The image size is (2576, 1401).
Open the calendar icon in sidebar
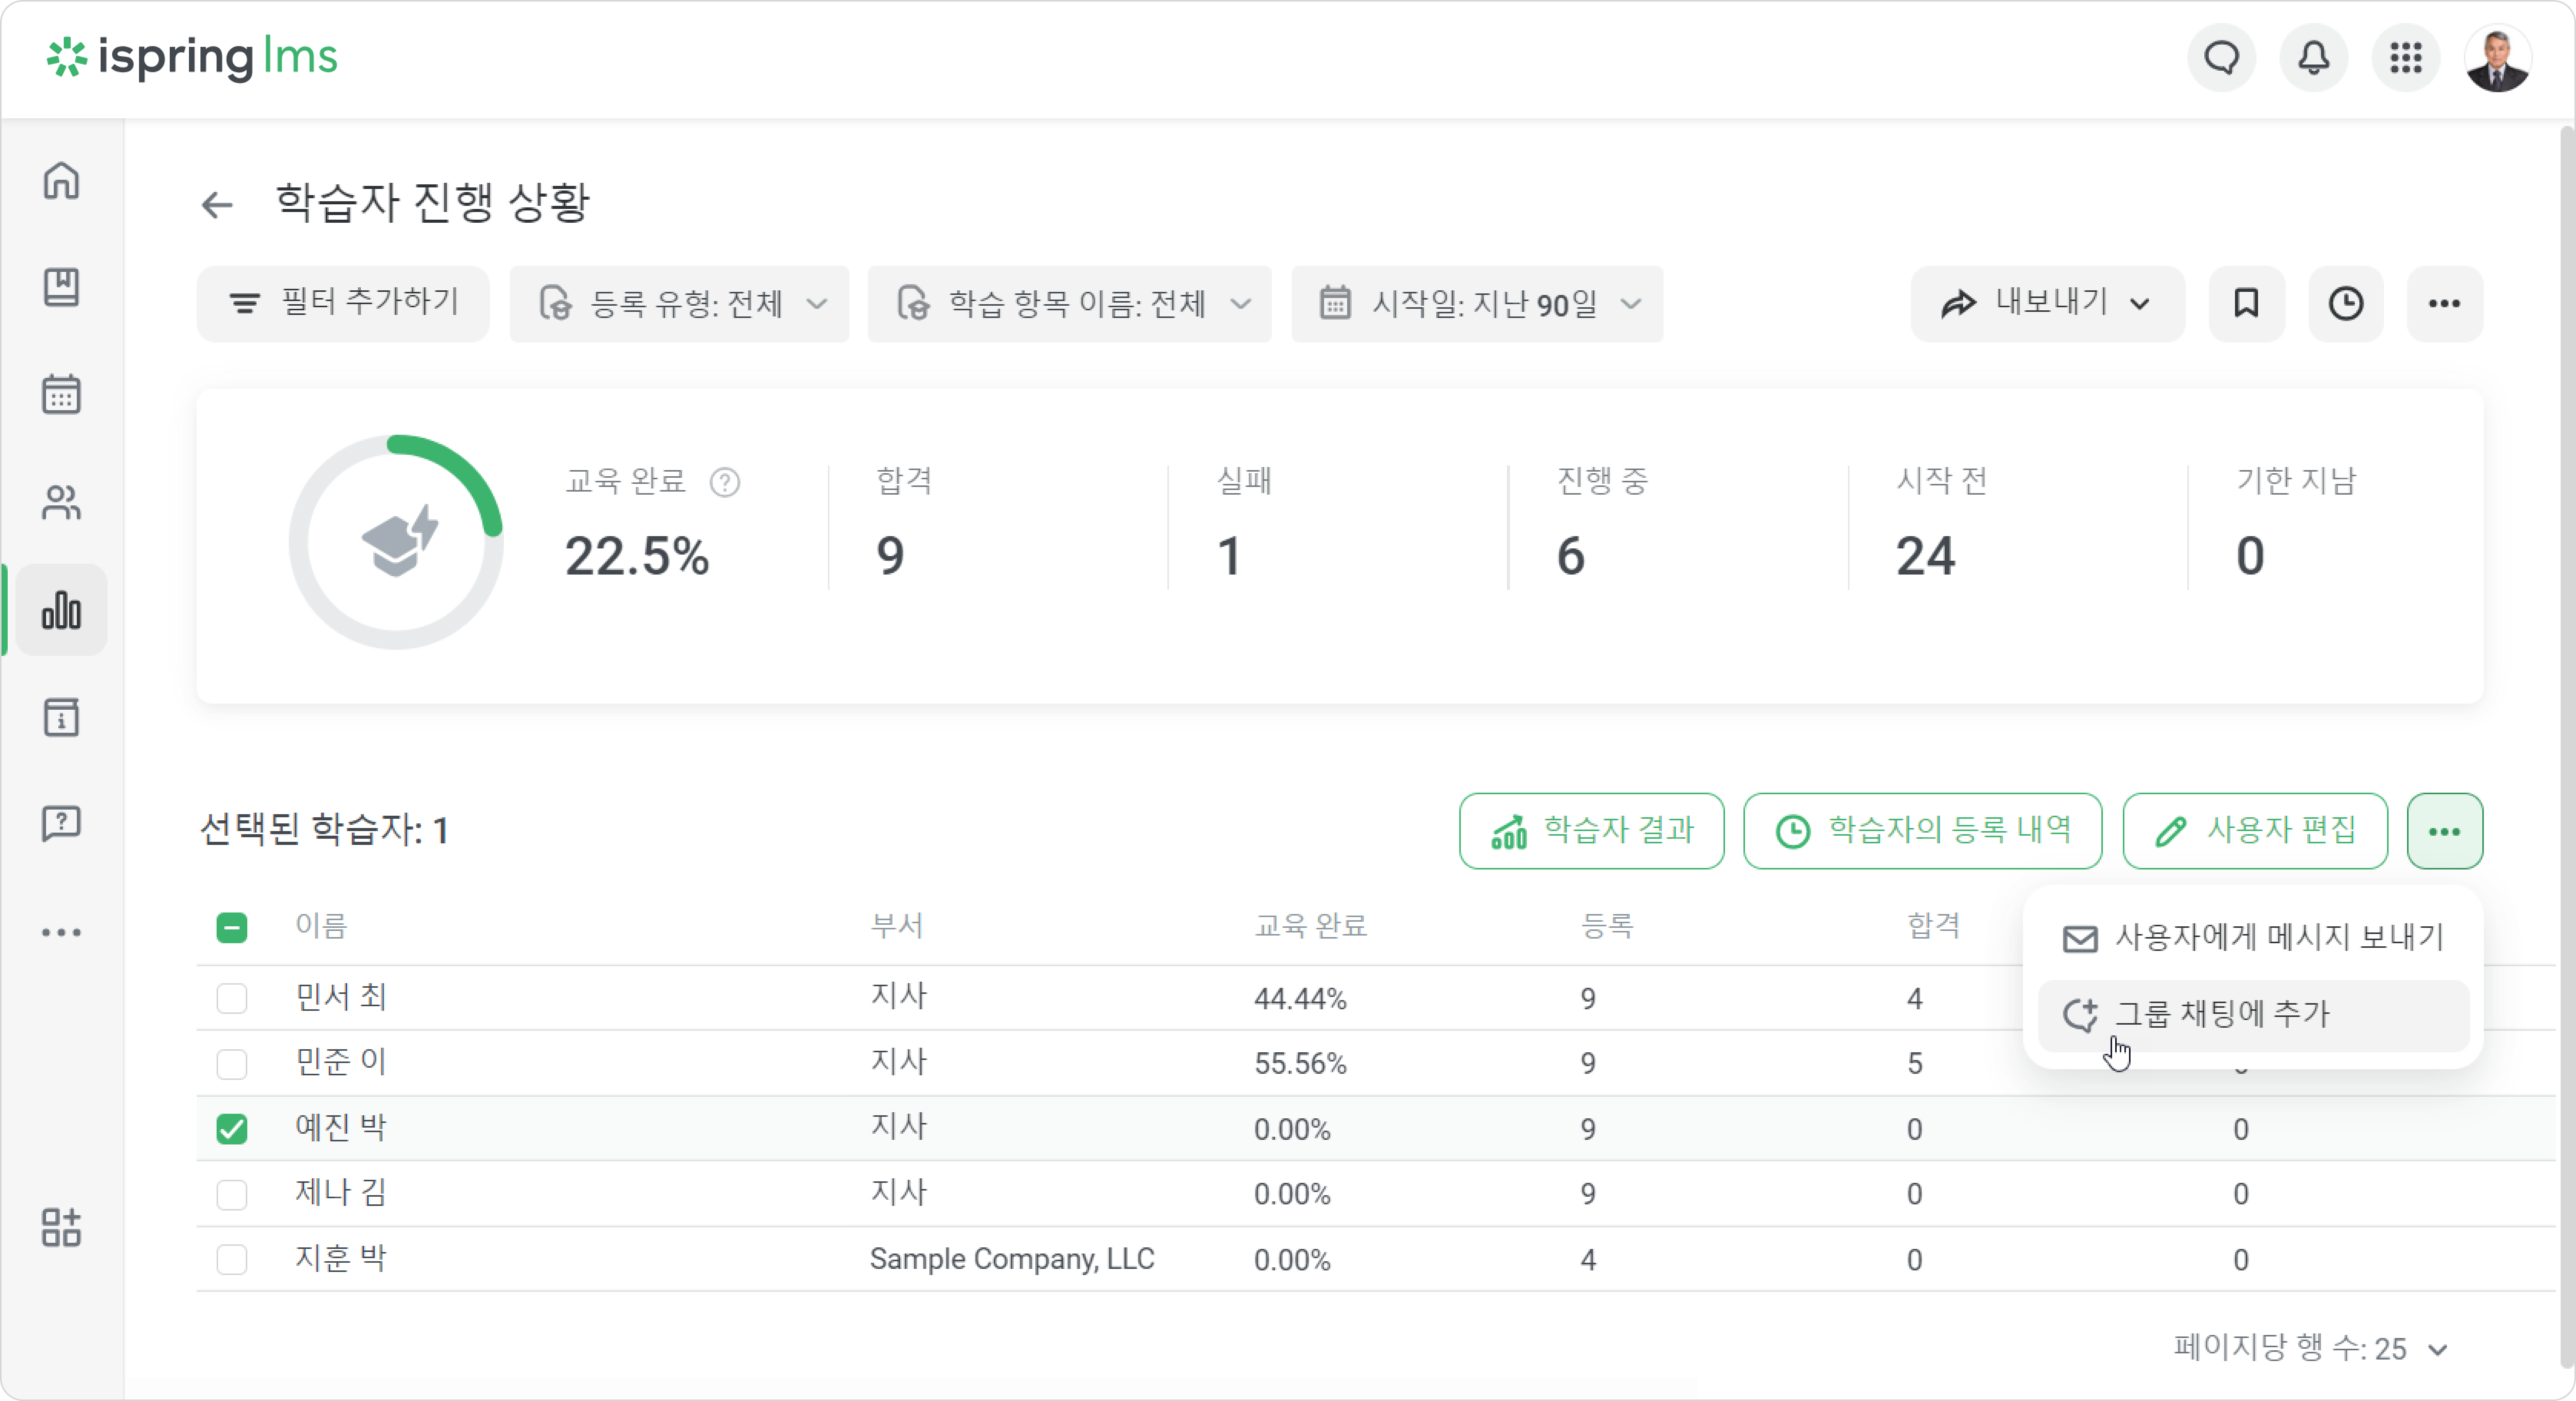[x=61, y=394]
